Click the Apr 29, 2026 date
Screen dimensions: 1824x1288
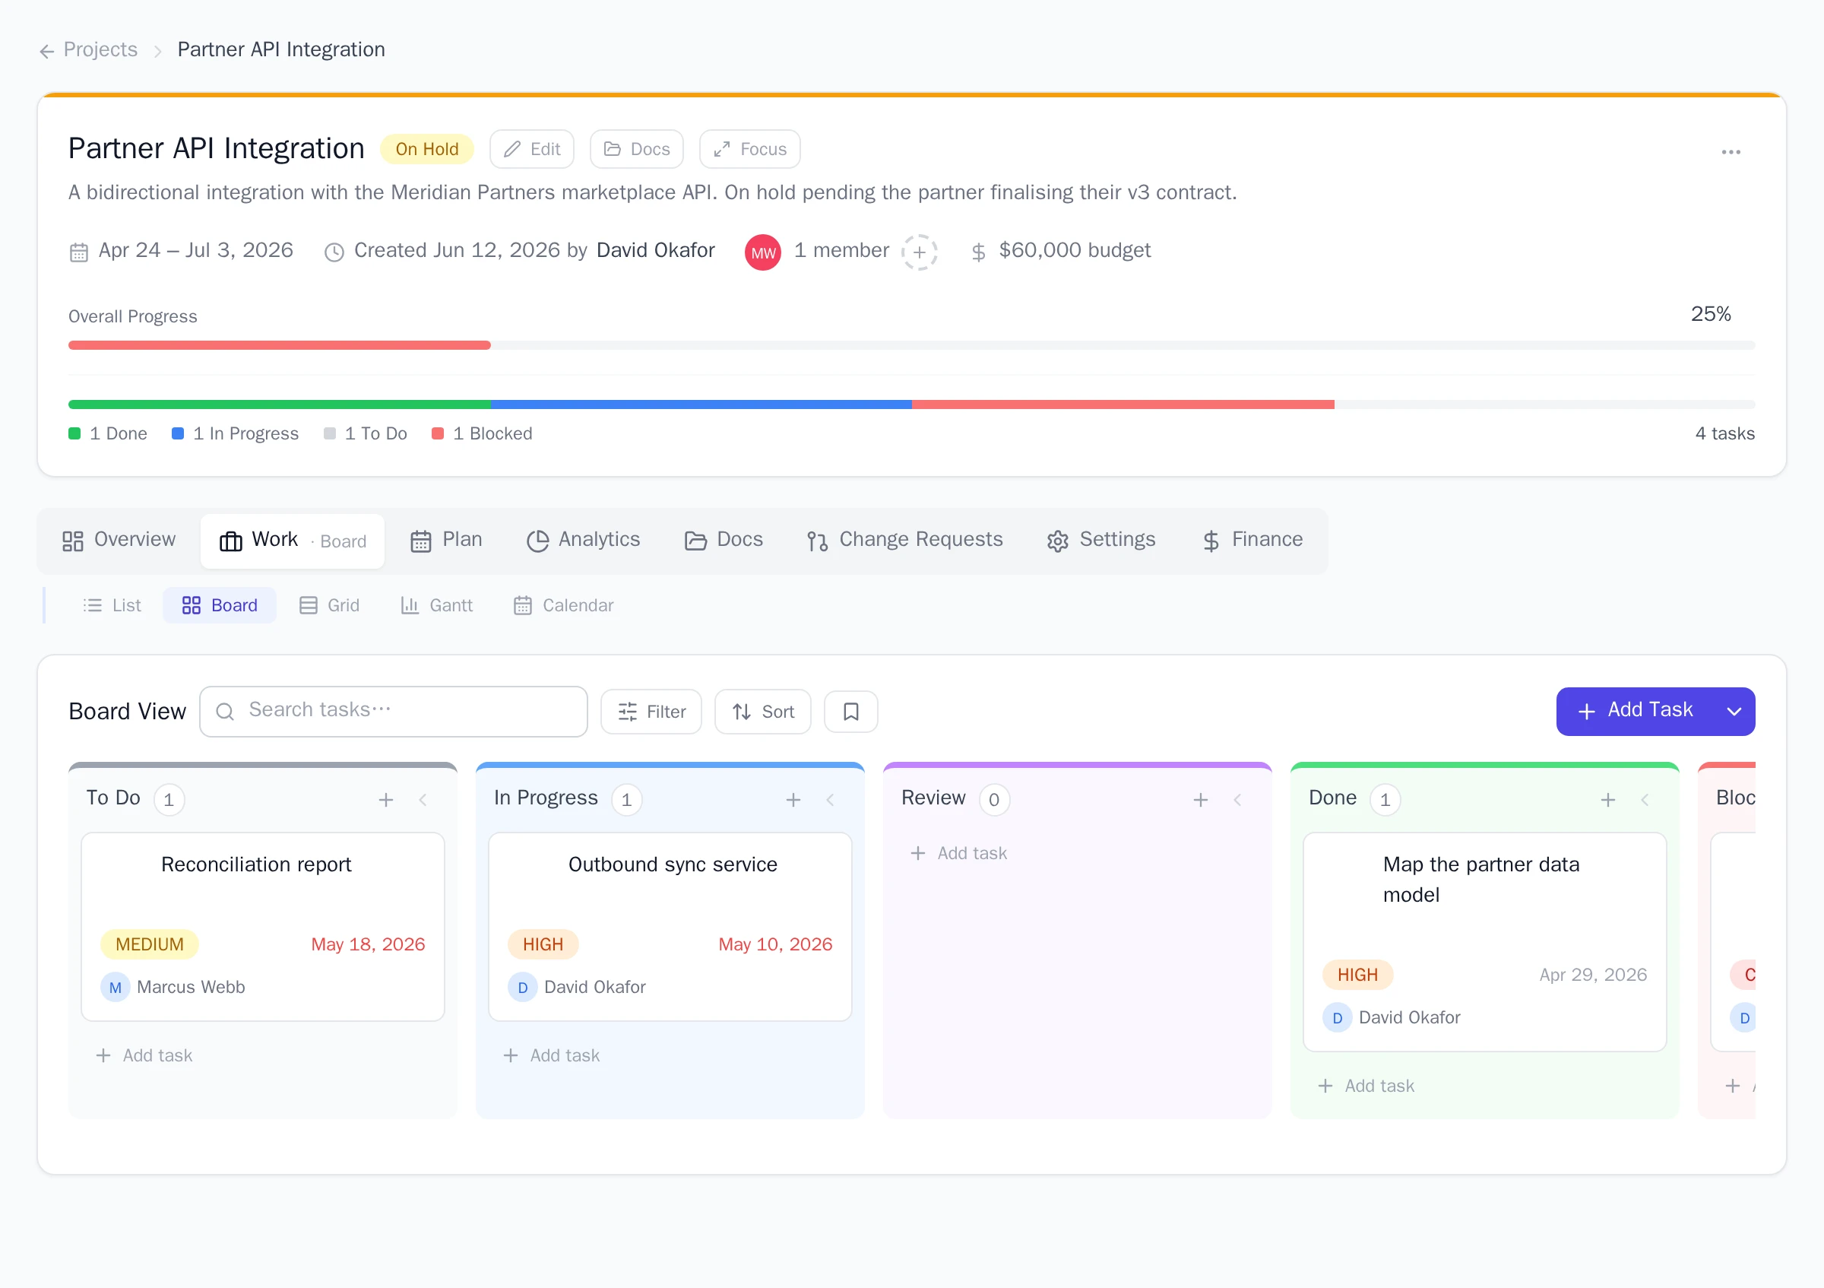(x=1593, y=974)
